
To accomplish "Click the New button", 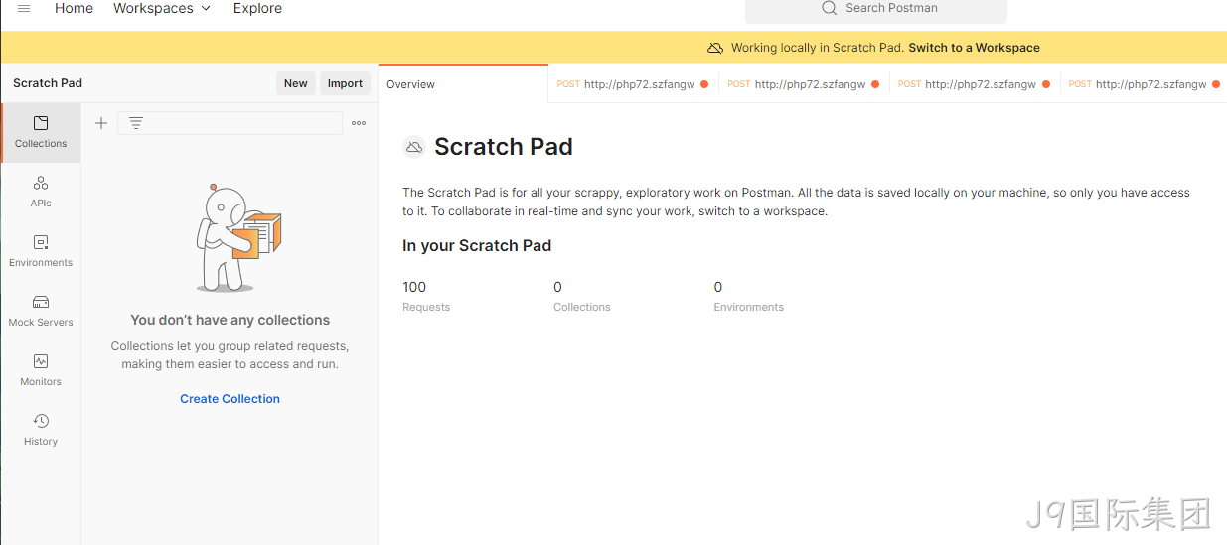I will pyautogui.click(x=295, y=83).
